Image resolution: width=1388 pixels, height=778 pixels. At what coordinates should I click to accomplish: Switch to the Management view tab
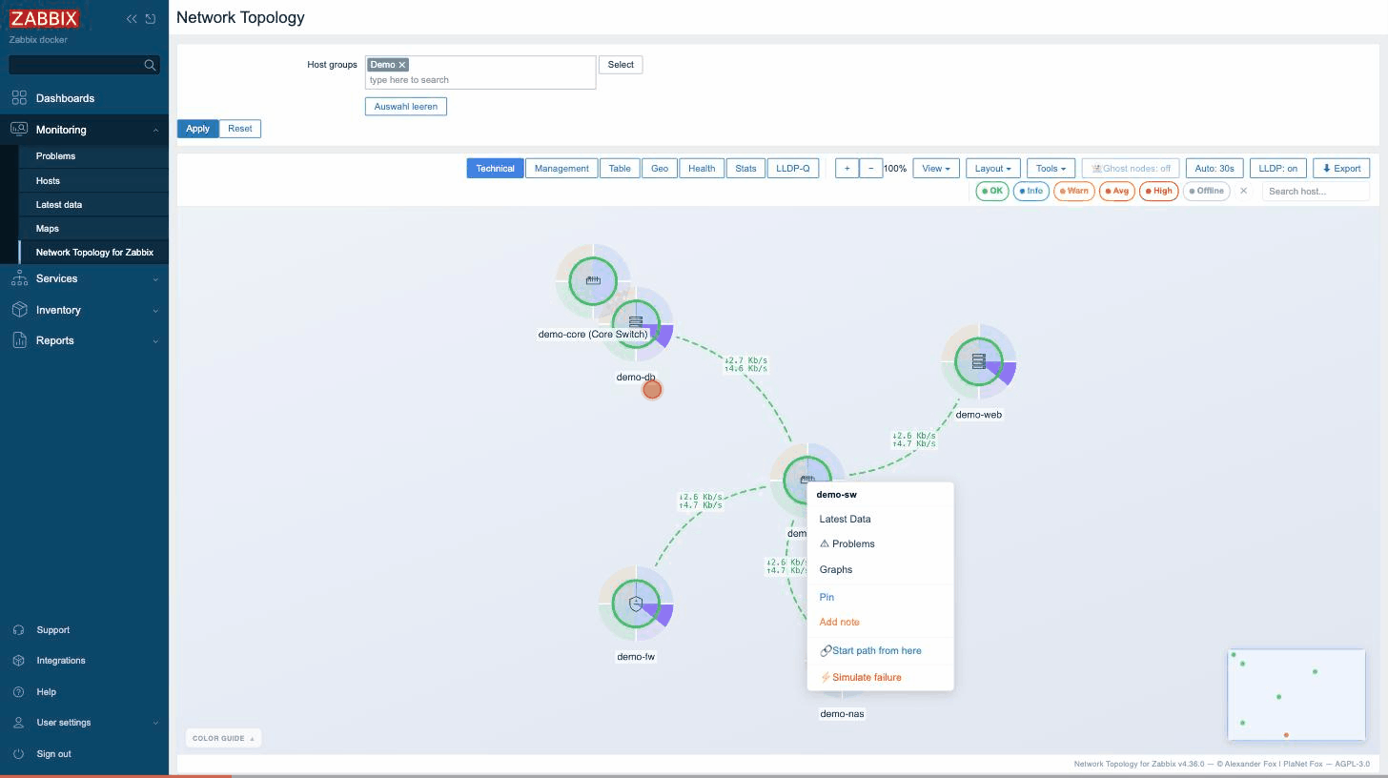[561, 169]
